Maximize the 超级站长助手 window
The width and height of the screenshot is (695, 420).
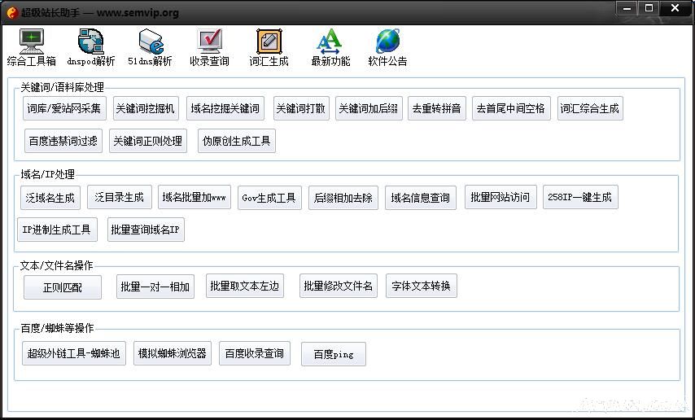[649, 8]
